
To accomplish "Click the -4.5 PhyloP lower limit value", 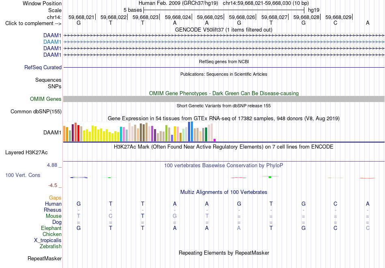I will [x=53, y=185].
